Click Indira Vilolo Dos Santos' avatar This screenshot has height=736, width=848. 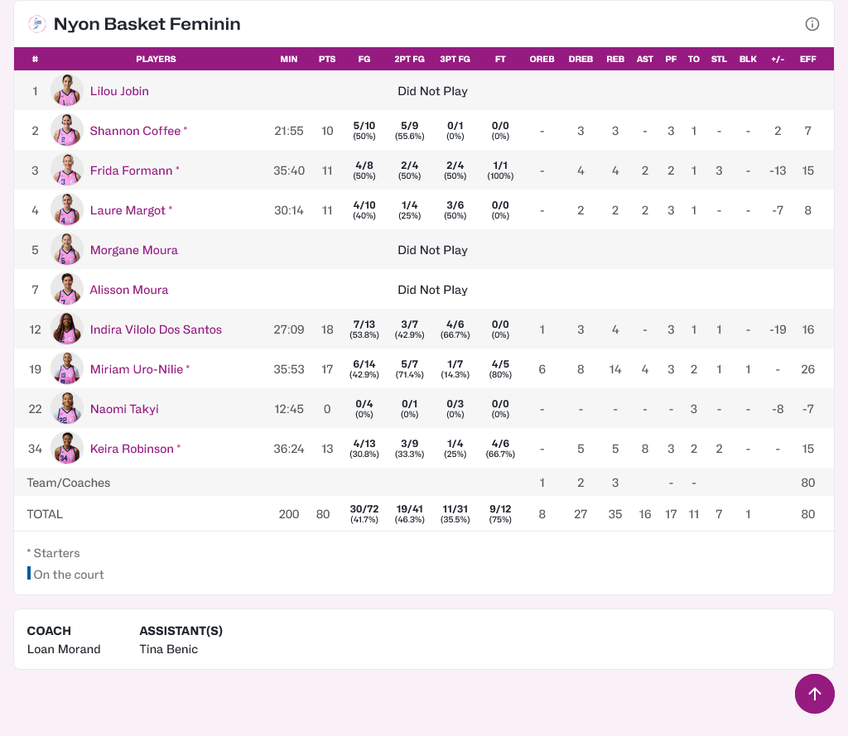tap(67, 330)
